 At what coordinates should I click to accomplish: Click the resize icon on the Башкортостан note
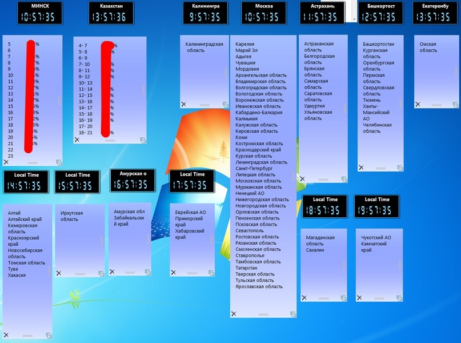(x=400, y=168)
